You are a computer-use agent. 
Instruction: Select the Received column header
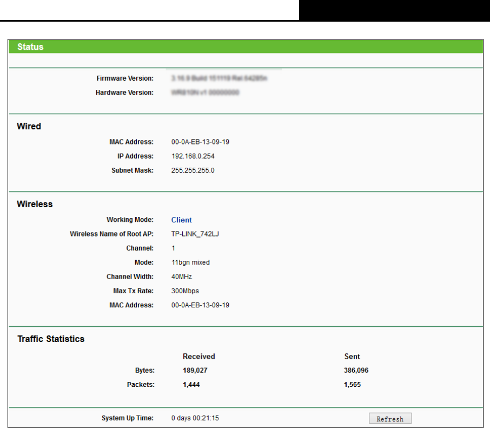click(198, 357)
